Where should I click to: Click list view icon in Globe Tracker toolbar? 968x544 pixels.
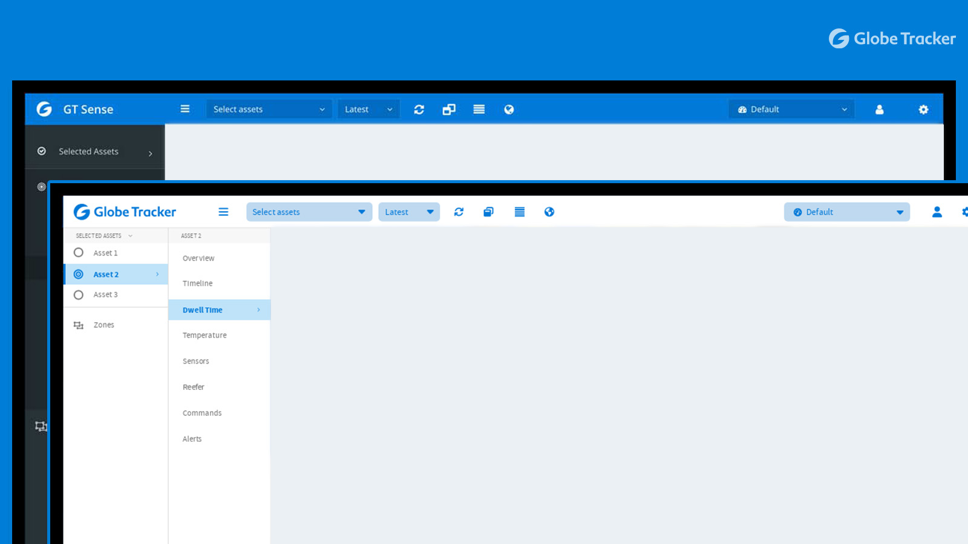click(x=520, y=212)
